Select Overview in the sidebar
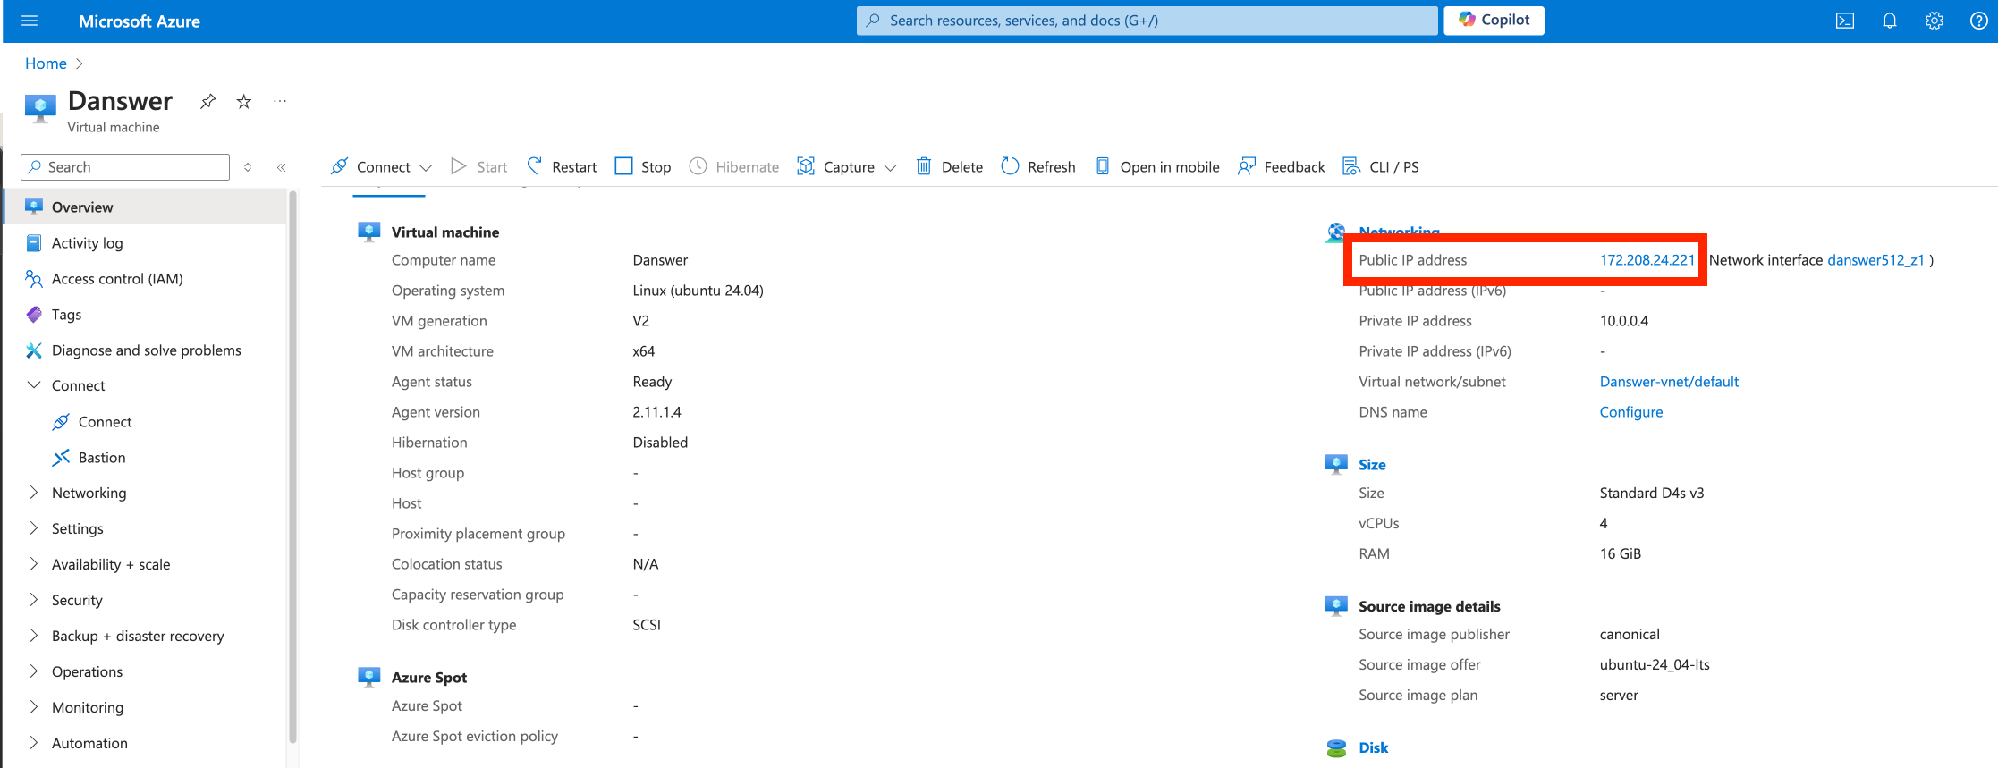This screenshot has width=1998, height=768. coord(146,207)
